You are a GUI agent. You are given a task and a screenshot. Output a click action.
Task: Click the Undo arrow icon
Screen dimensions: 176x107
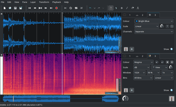[90, 8]
